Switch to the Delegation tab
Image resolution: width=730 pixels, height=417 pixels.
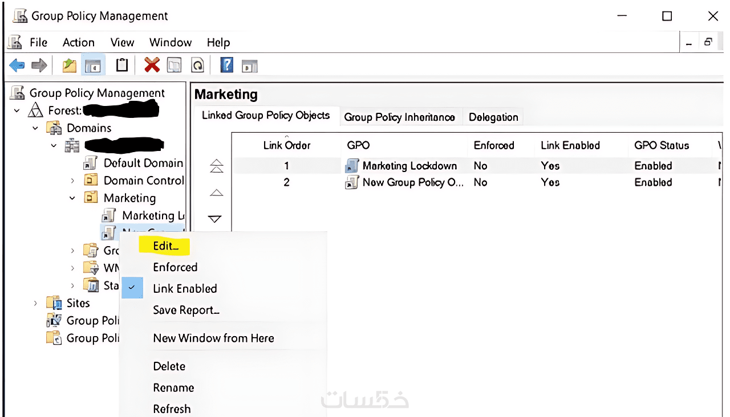tap(493, 117)
